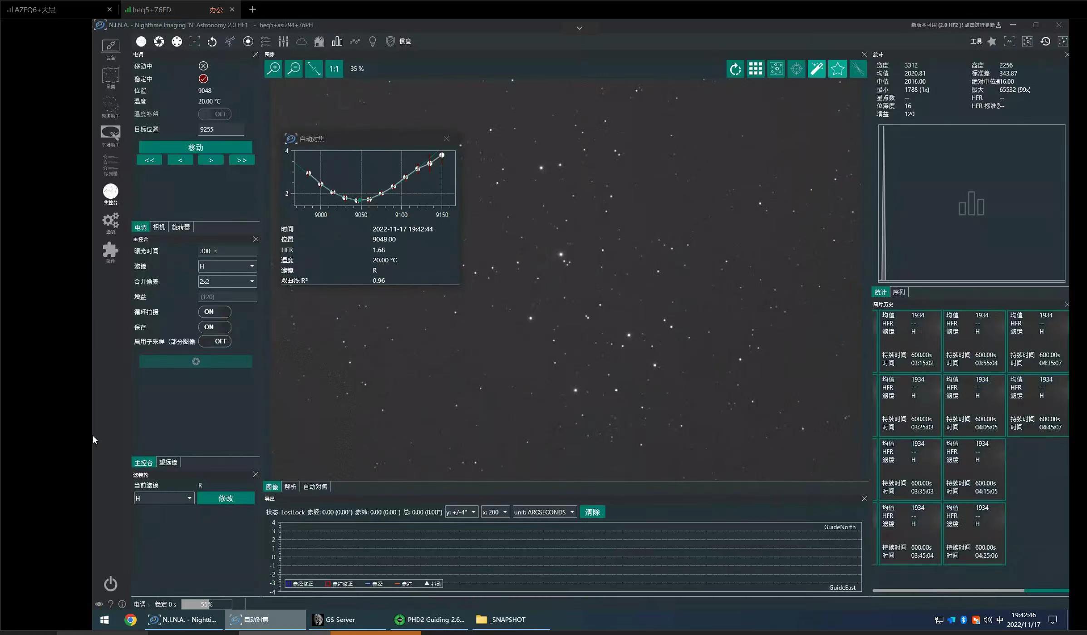The width and height of the screenshot is (1087, 635).
Task: Expand the chevron at top of N.I.N.A. window
Action: point(580,28)
